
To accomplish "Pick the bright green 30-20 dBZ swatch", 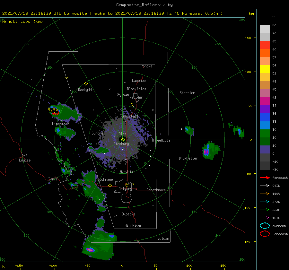I will [x=265, y=133].
